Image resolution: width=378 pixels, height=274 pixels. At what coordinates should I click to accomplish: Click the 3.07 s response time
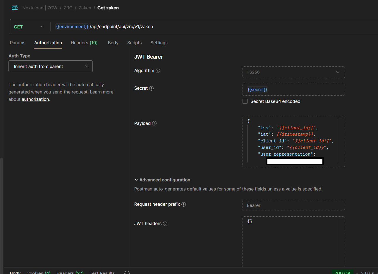coord(367,272)
